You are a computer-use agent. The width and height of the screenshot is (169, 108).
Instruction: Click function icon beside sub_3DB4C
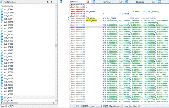pyautogui.click(x=2, y=9)
